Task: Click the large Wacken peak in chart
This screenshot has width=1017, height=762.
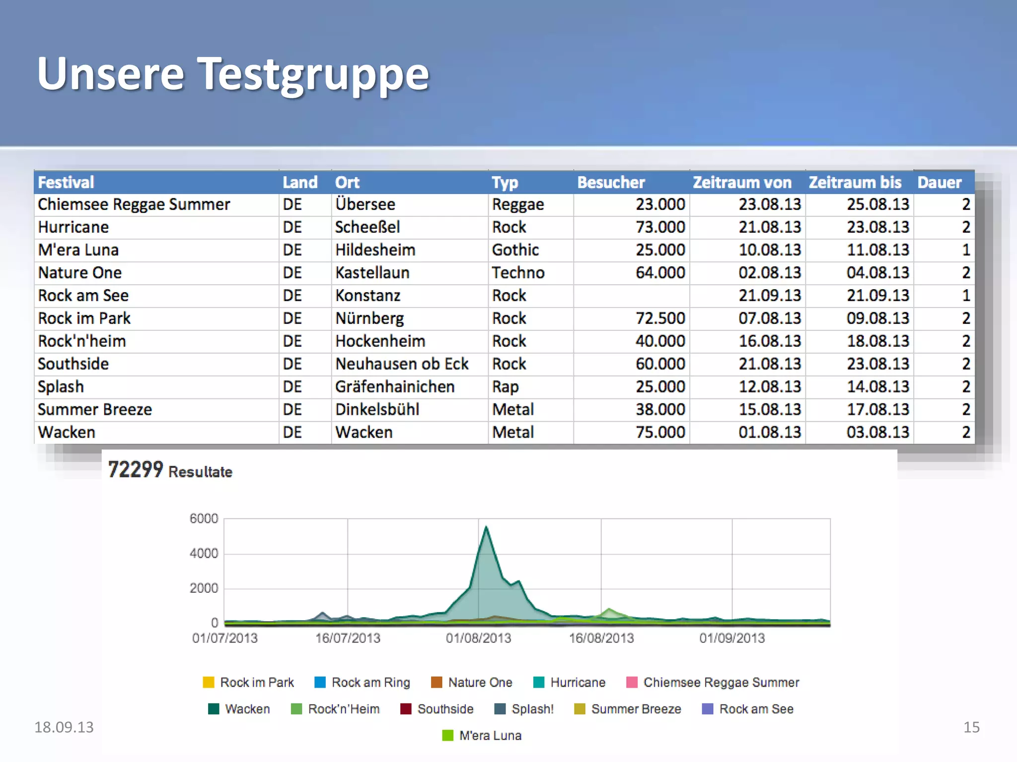Action: 486,527
